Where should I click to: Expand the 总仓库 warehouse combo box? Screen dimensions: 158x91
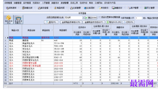(83, 18)
